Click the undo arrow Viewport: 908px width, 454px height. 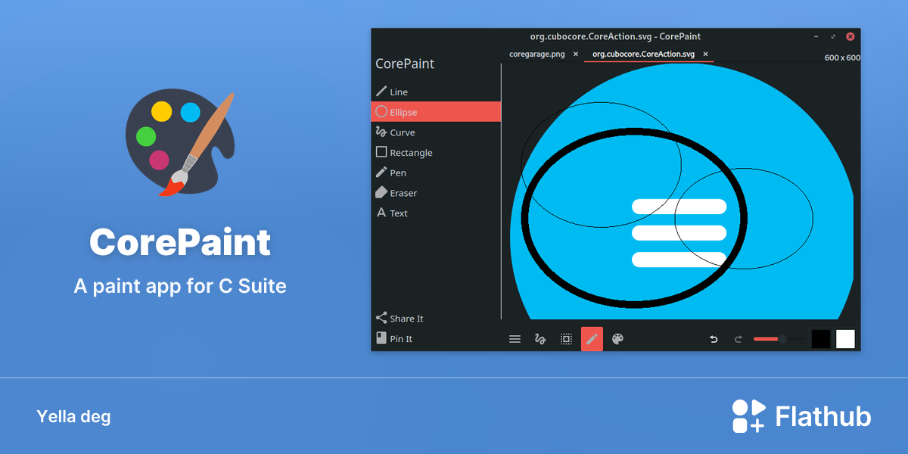click(714, 340)
